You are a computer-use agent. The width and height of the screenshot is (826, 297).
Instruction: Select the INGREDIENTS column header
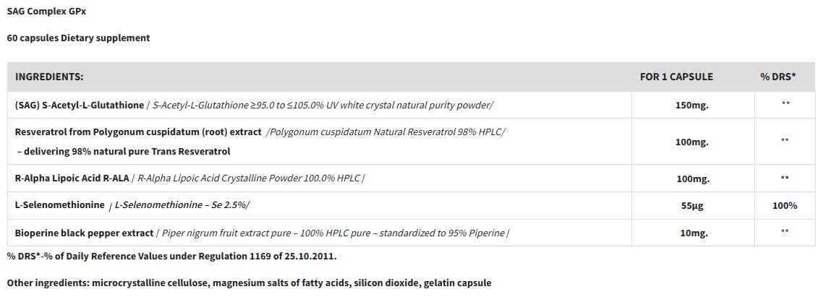49,77
